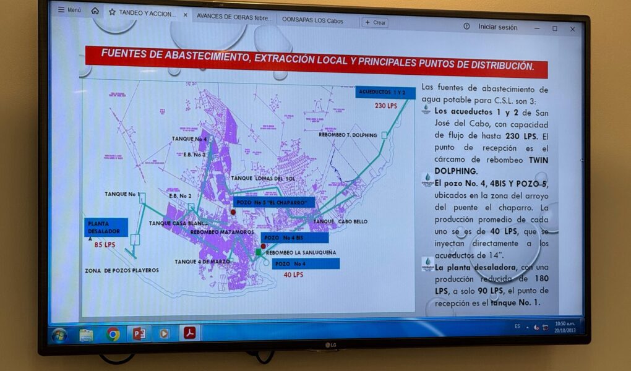Image resolution: width=631 pixels, height=371 pixels.
Task: Click the star icon on TANDEO tab
Action: click(x=112, y=12)
